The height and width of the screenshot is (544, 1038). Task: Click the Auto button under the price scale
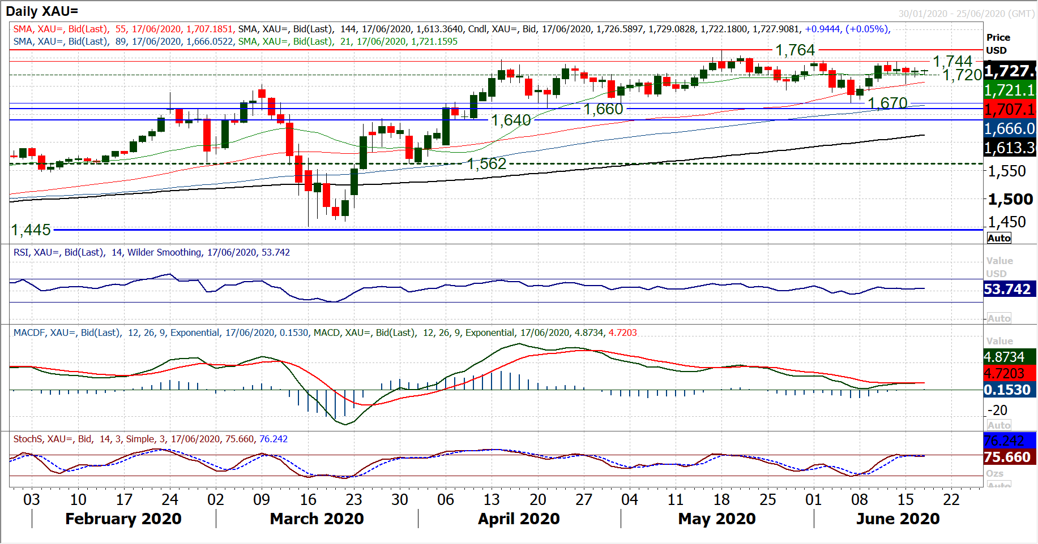pyautogui.click(x=999, y=238)
